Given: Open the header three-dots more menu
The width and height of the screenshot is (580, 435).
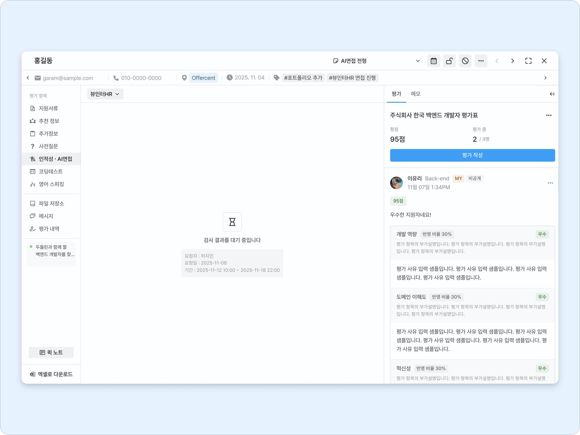Looking at the screenshot, I should 481,61.
